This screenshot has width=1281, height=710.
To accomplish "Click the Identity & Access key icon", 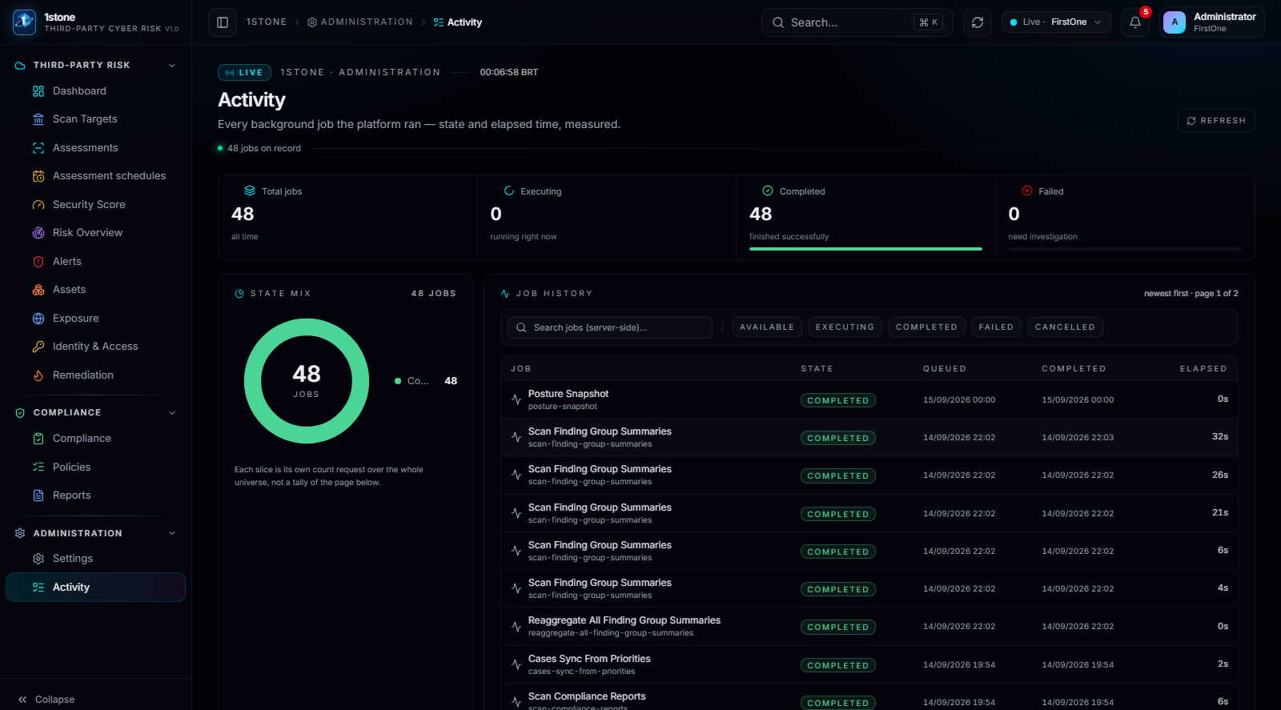I will 38,347.
